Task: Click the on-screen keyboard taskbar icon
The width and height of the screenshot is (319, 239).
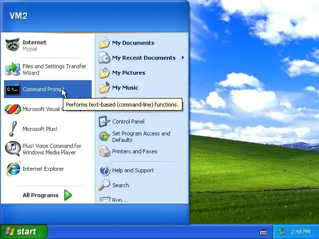Action: (x=263, y=232)
